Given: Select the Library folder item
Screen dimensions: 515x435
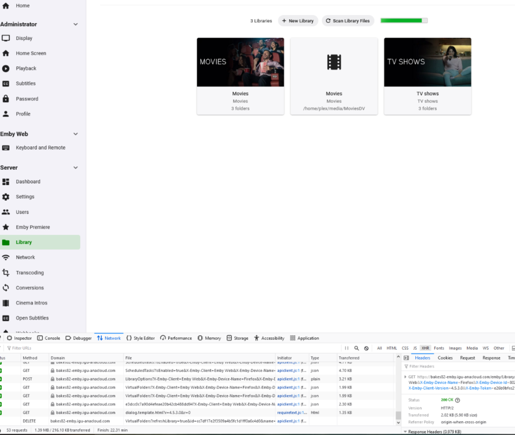Looking at the screenshot, I should click(x=40, y=242).
